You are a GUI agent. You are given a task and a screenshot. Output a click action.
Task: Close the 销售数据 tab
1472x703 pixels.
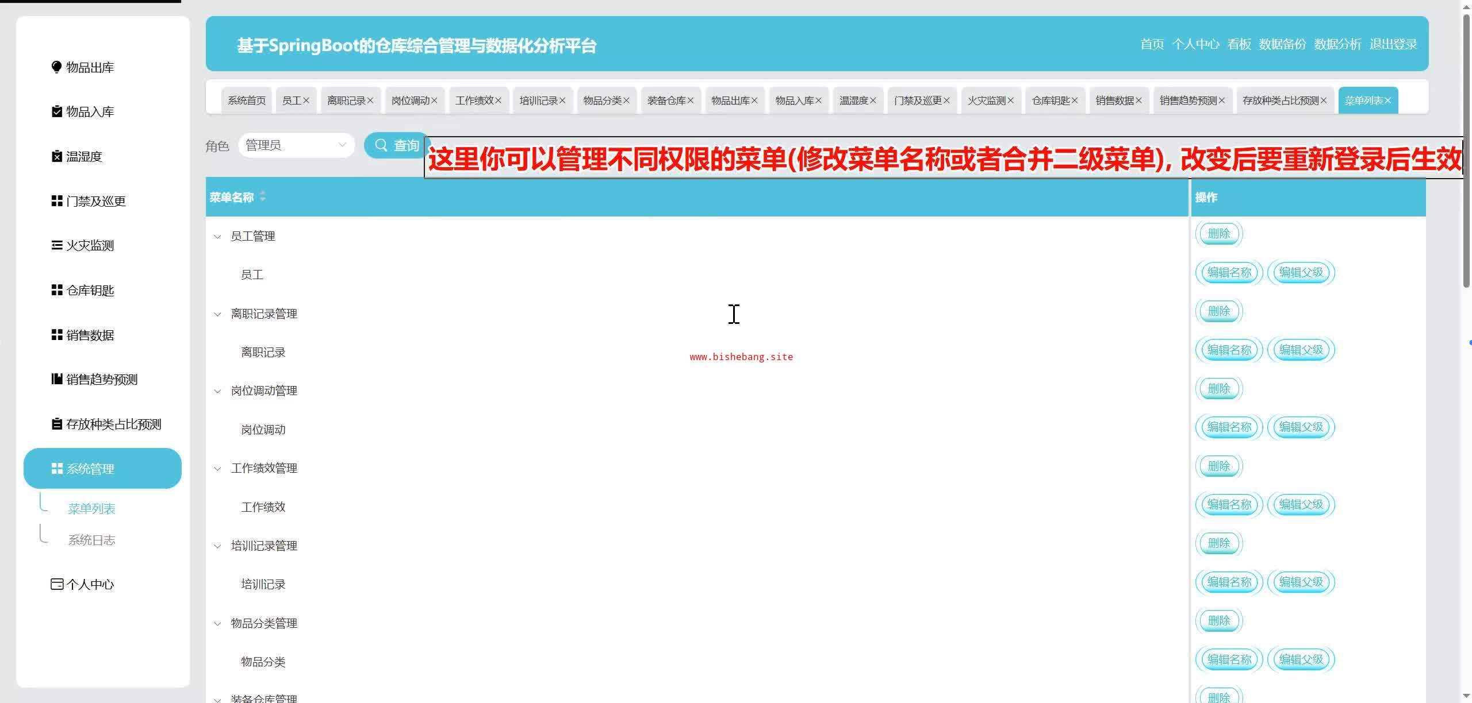[1138, 101]
